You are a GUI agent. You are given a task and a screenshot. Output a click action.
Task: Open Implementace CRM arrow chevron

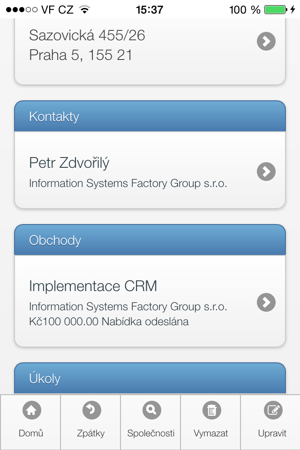266,302
